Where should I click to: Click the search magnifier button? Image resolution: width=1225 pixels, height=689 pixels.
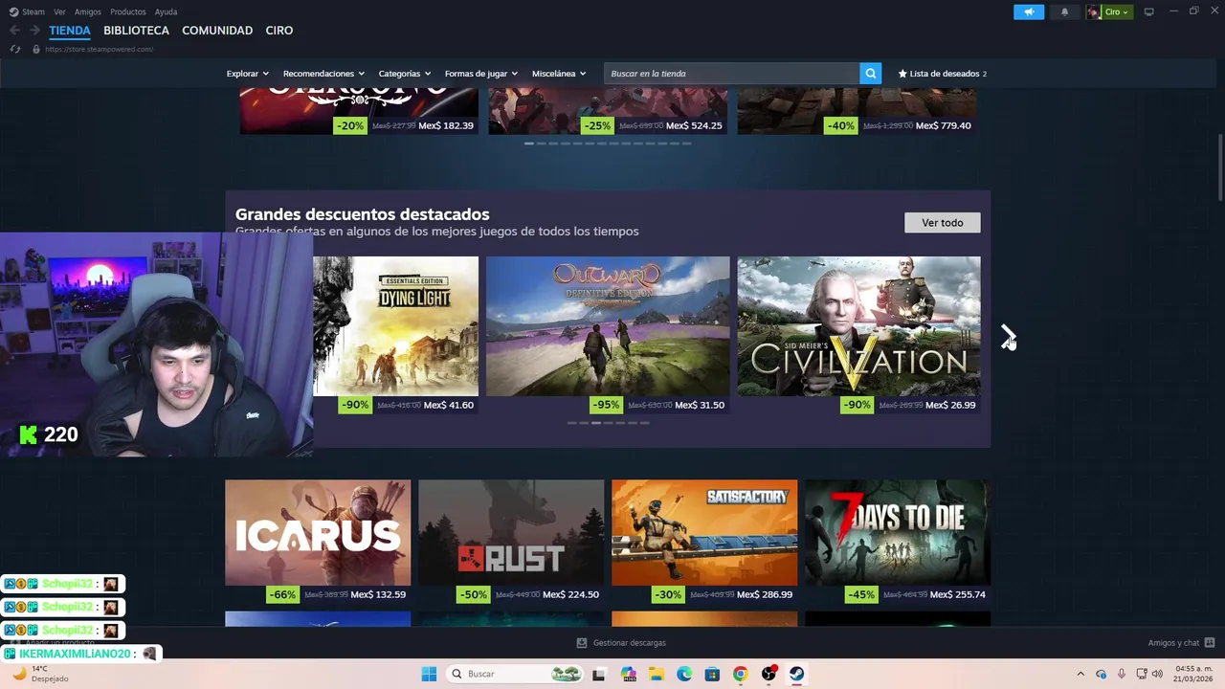coord(870,74)
